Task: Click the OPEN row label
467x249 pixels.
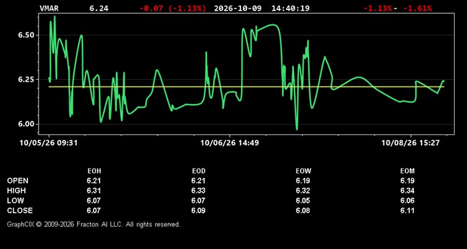Action: (18, 181)
